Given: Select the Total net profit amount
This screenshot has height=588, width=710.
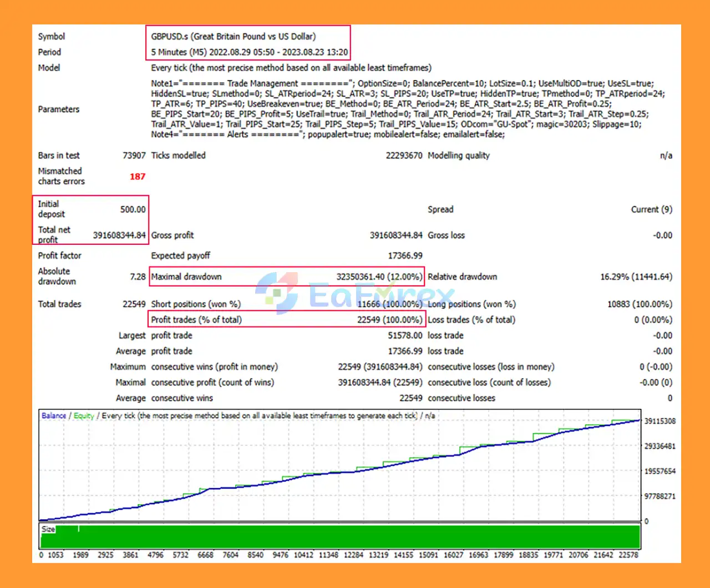Looking at the screenshot, I should click(x=119, y=235).
